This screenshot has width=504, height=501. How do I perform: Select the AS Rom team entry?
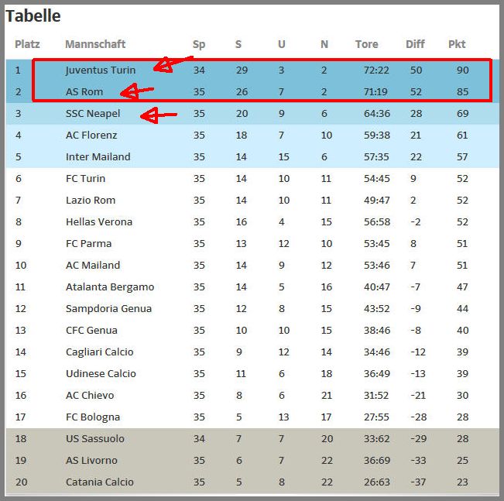(x=84, y=92)
